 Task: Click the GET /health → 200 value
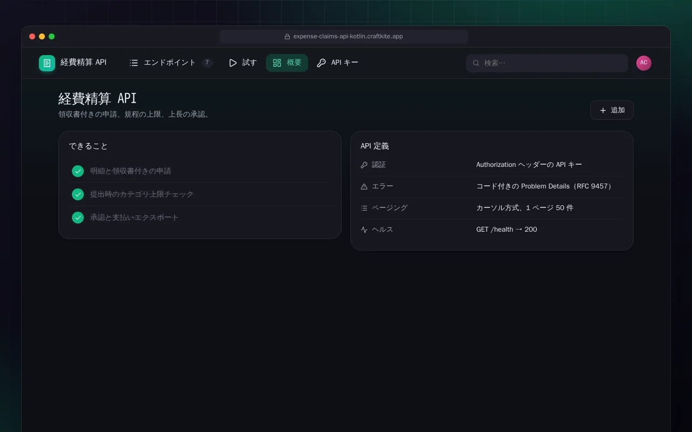click(x=507, y=230)
